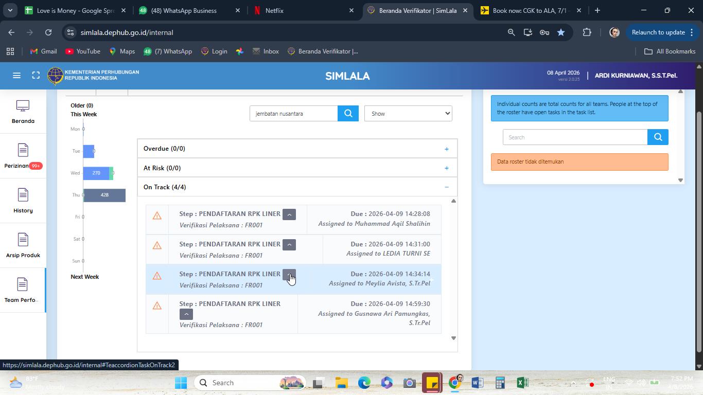Screen dimensions: 703x395
Task: Click the Thursday 428 bar in chart
Action: pyautogui.click(x=104, y=195)
